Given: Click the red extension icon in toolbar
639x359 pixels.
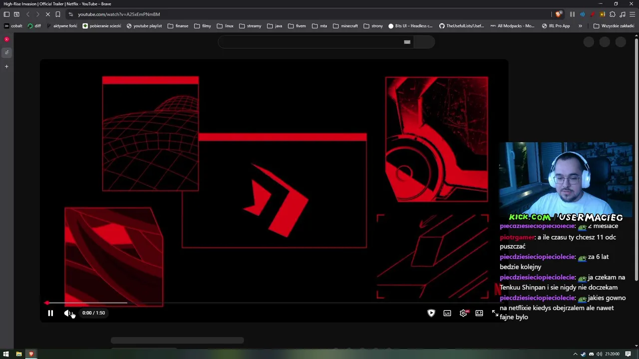Looking at the screenshot, I should point(592,14).
